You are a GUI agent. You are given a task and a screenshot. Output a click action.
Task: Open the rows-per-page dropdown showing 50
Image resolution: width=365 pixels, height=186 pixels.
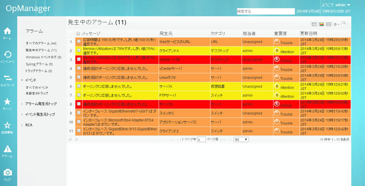click(x=241, y=139)
